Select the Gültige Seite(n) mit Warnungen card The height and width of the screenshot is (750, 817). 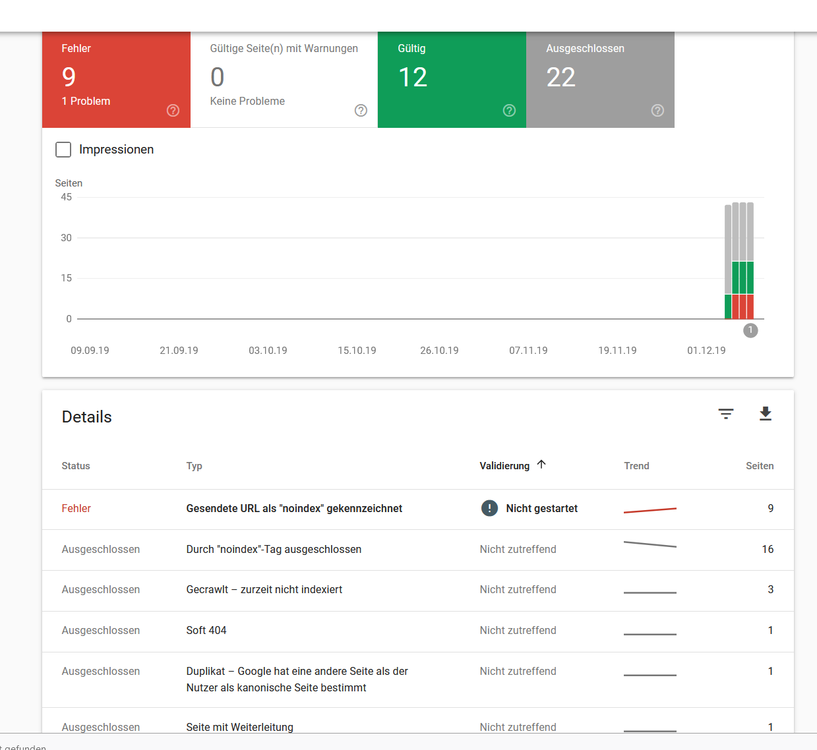click(284, 80)
